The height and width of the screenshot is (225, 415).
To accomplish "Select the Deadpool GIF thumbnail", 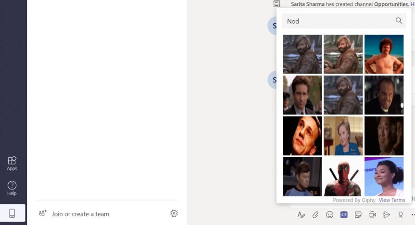I will point(343,176).
